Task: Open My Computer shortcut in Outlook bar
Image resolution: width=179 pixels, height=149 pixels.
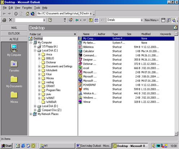Action: (14, 50)
